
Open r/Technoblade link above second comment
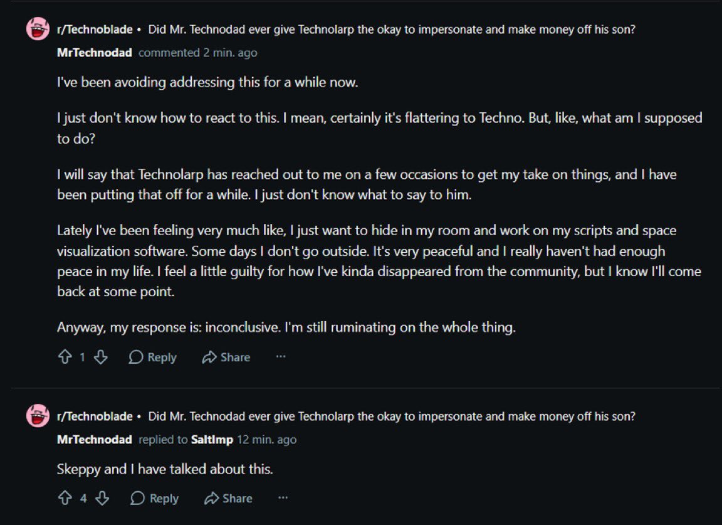click(95, 416)
